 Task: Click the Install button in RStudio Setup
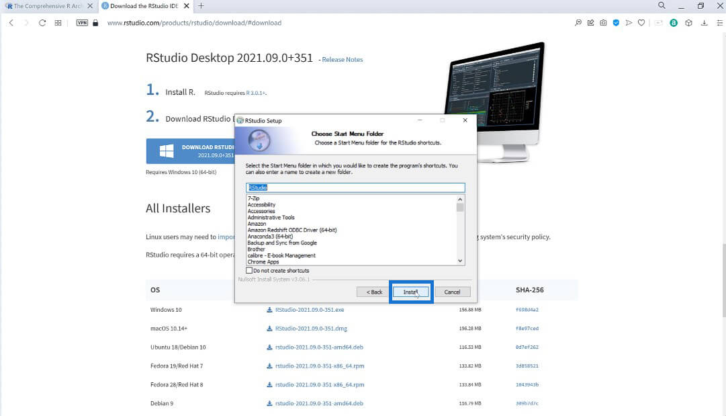[x=411, y=292]
